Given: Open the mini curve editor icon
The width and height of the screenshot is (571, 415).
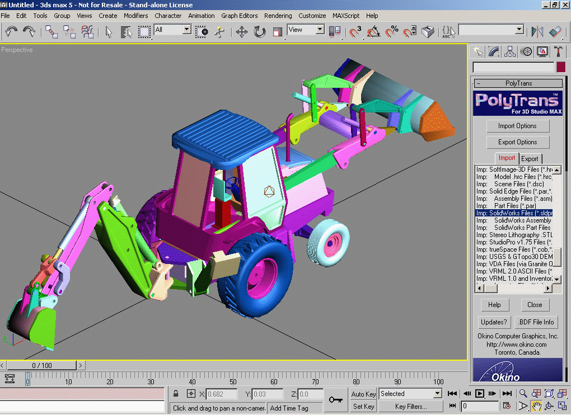Looking at the screenshot, I should (10, 379).
